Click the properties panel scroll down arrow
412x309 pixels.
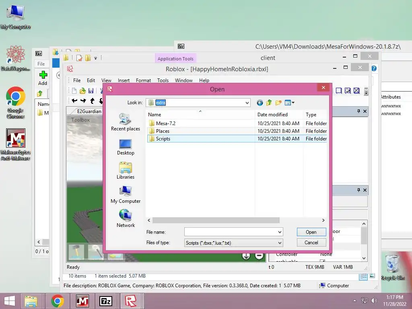tap(364, 258)
